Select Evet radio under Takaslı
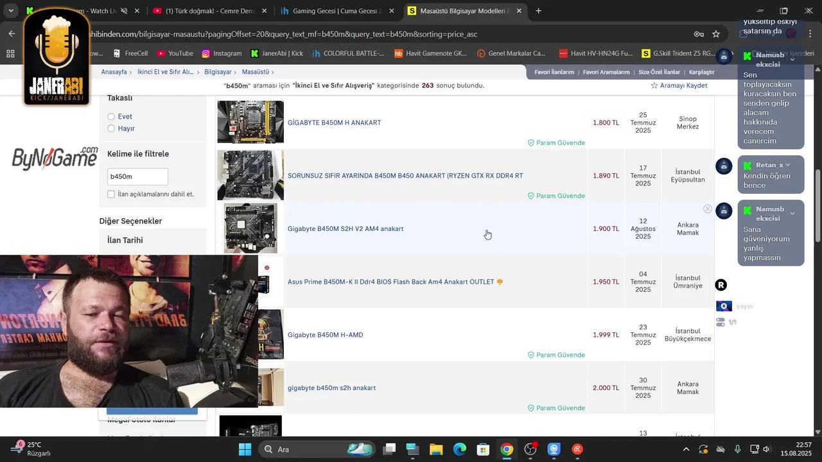 (x=111, y=116)
